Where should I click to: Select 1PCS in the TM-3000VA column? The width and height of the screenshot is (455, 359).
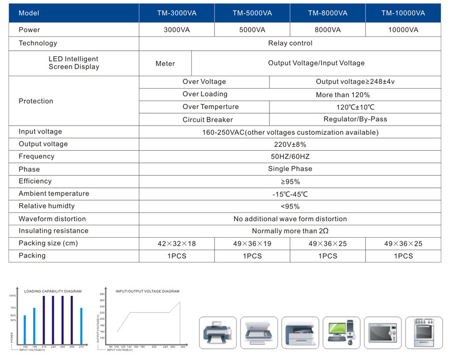pyautogui.click(x=177, y=256)
